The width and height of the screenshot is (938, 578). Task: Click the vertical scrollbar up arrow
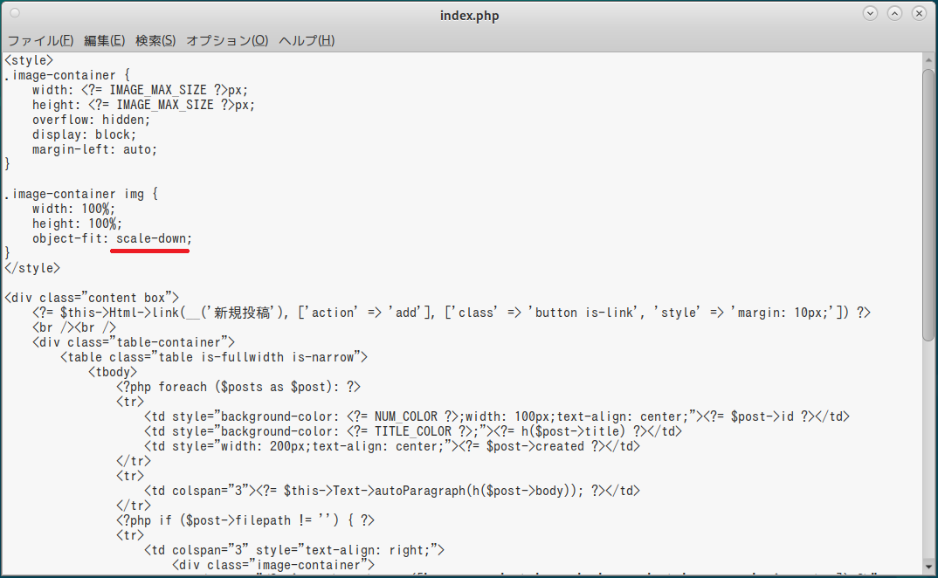pyautogui.click(x=929, y=60)
